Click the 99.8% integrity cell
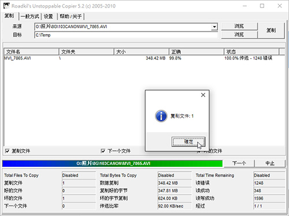The height and width of the screenshot is (216, 289). (x=175, y=58)
